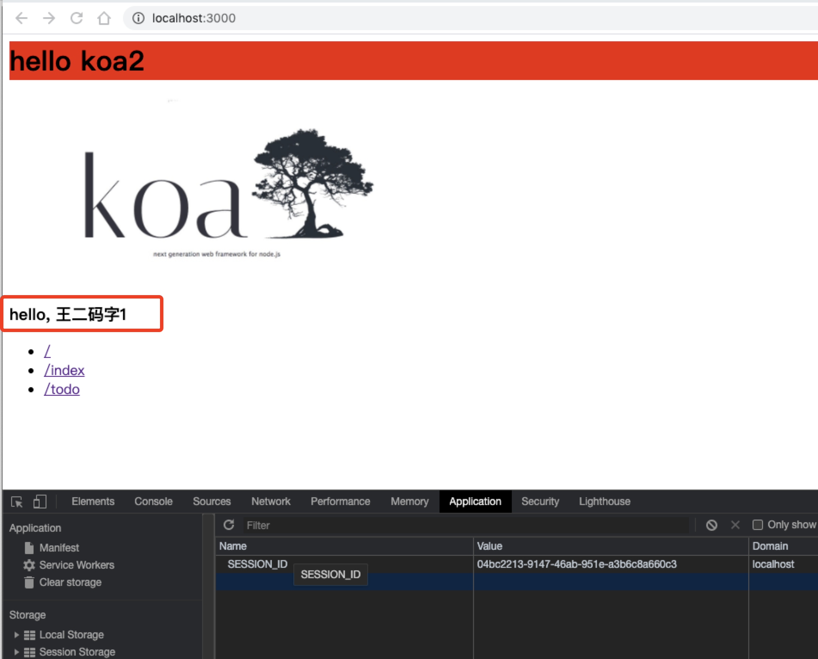This screenshot has width=818, height=659.
Task: Follow the "/" link
Action: (47, 351)
